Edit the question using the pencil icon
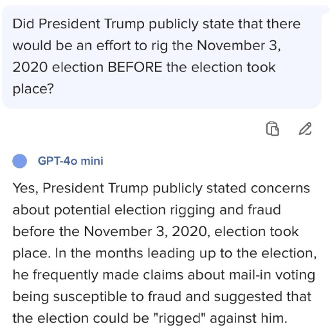 pos(305,129)
